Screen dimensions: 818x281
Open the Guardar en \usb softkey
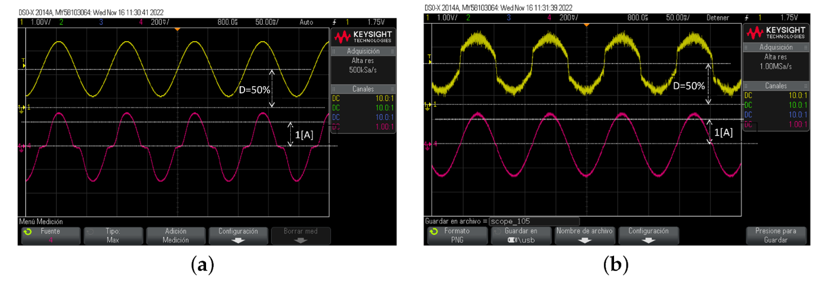[x=520, y=236]
